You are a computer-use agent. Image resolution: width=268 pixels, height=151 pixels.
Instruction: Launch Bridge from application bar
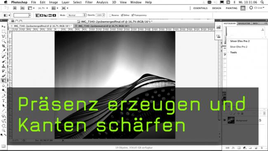pyautogui.click(x=15, y=8)
